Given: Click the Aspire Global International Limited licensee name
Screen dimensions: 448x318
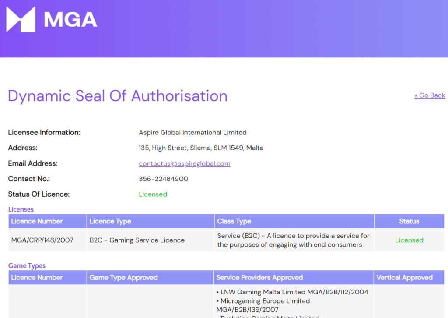Looking at the screenshot, I should [x=192, y=132].
